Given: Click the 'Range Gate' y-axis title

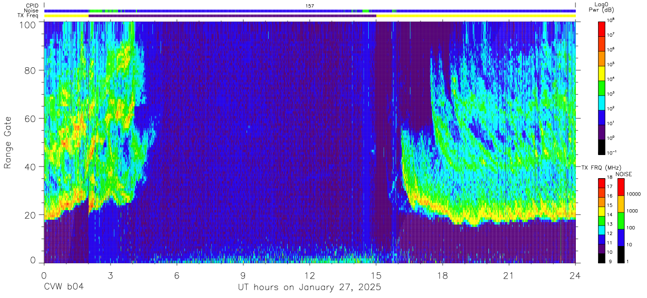Looking at the screenshot, I should click(x=8, y=143).
